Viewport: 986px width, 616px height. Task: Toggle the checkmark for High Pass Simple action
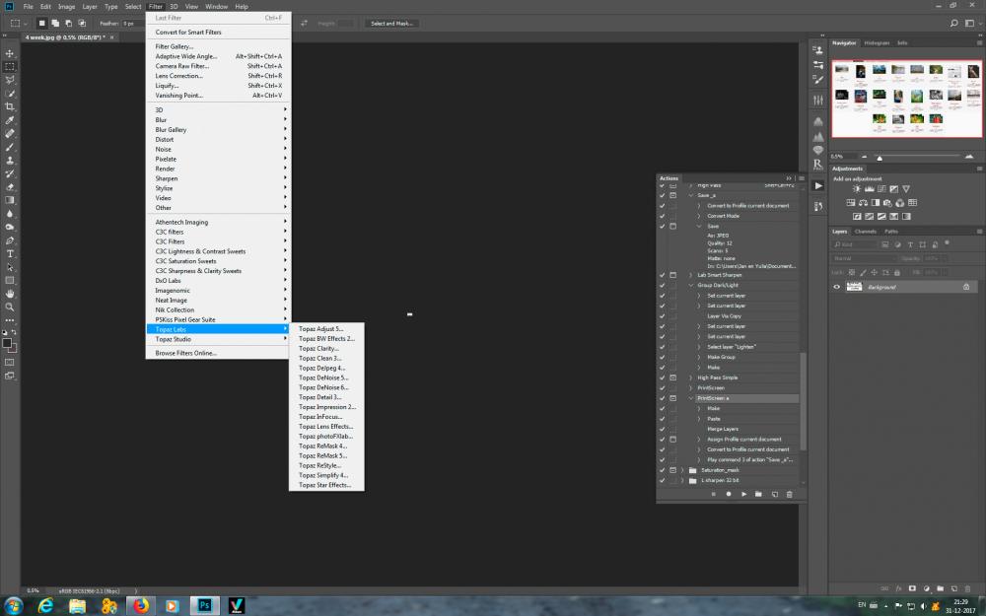coord(662,377)
